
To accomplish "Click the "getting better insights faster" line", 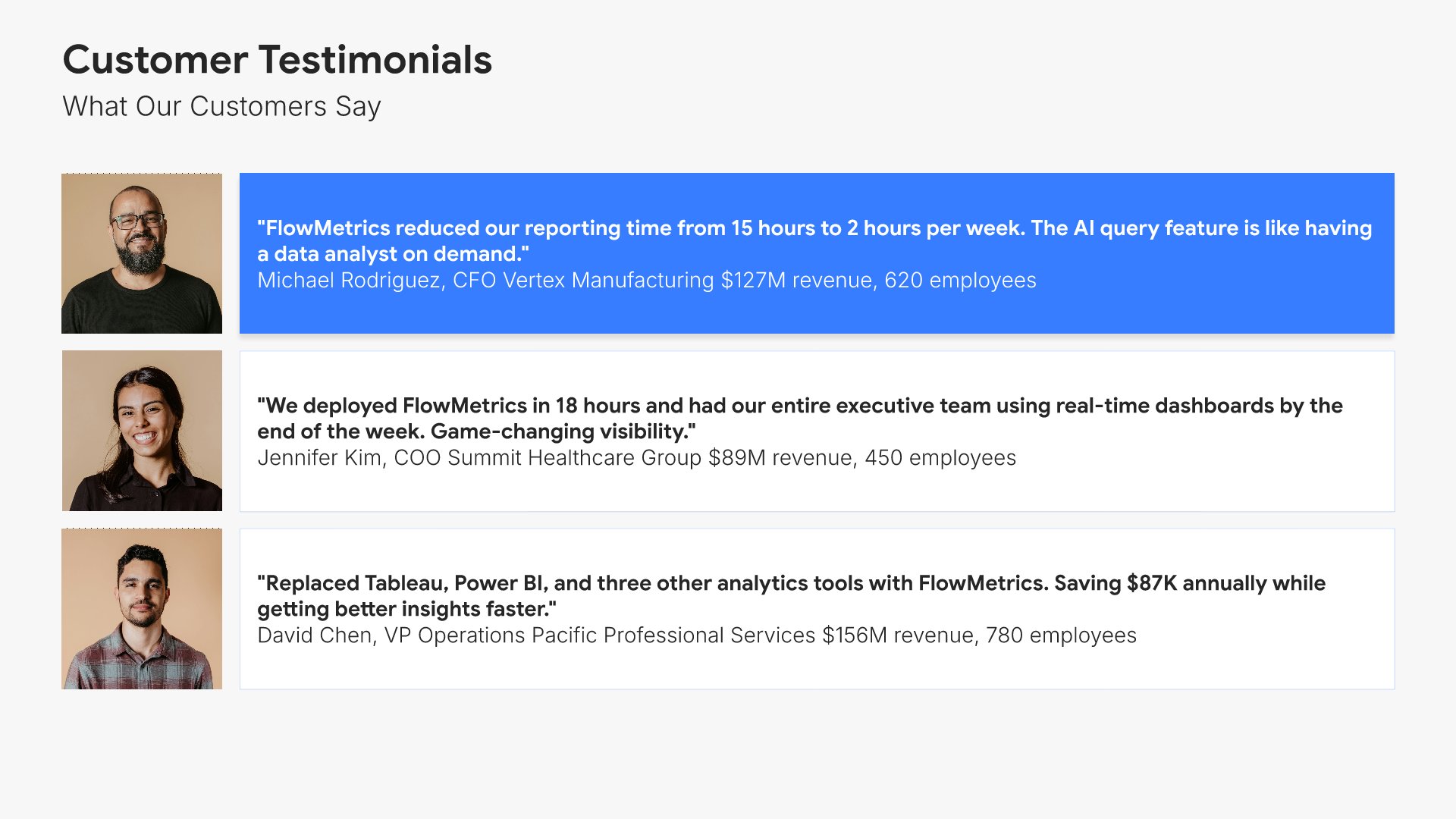I will (406, 609).
